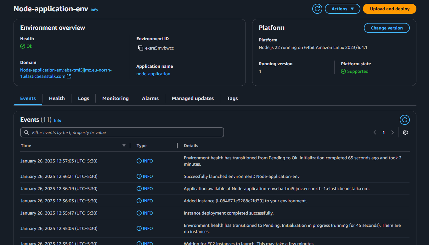
Task: Click the running version value 1
Action: pos(260,71)
